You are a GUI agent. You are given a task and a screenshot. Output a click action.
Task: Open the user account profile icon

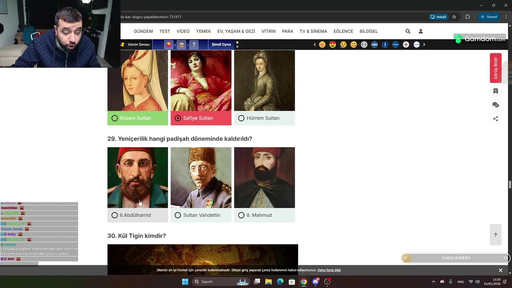pyautogui.click(x=420, y=31)
